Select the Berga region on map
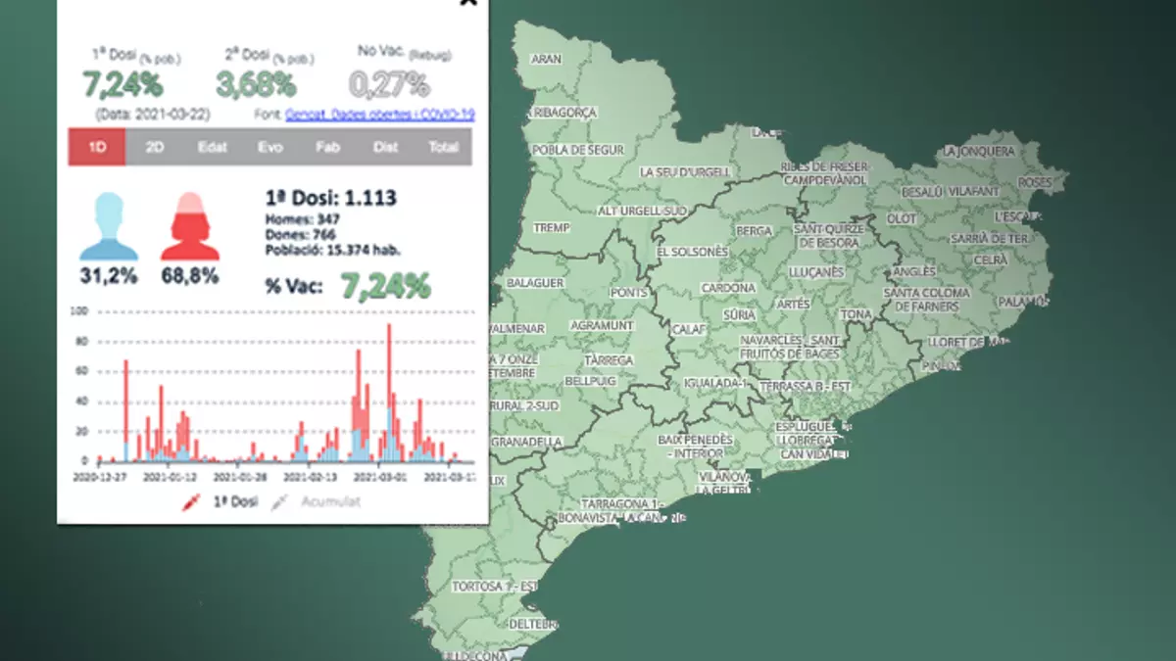1176x661 pixels. pos(754,230)
